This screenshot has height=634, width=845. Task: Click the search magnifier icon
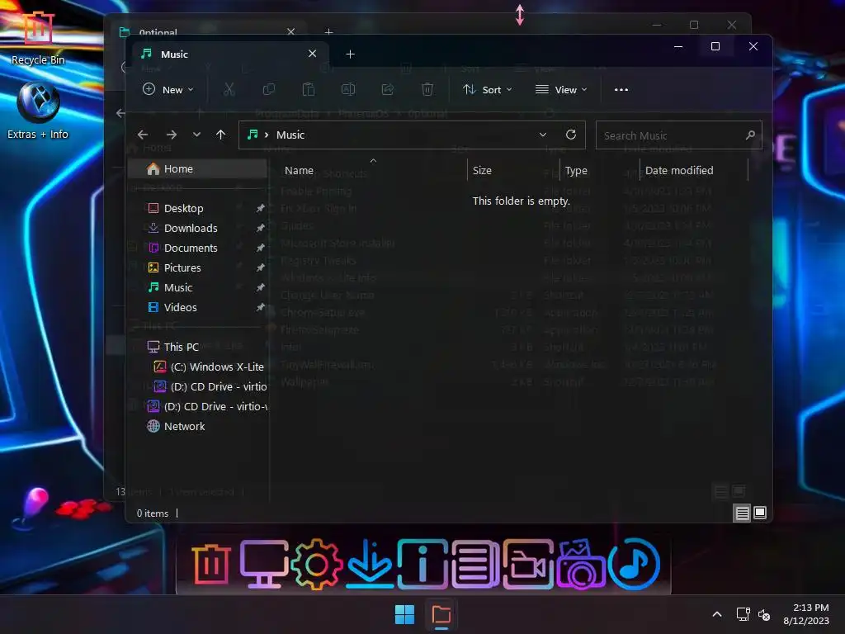(750, 135)
